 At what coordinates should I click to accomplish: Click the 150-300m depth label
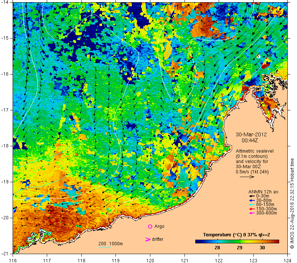click(266, 209)
